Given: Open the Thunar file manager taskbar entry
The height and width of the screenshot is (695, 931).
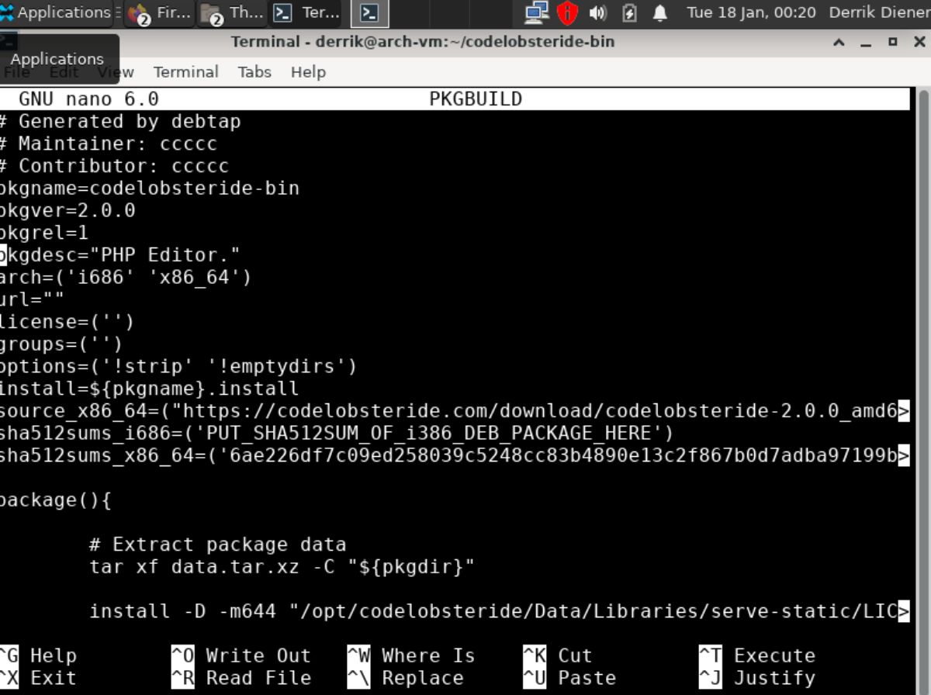Looking at the screenshot, I should 233,12.
